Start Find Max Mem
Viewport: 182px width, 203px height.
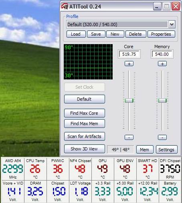click(85, 124)
